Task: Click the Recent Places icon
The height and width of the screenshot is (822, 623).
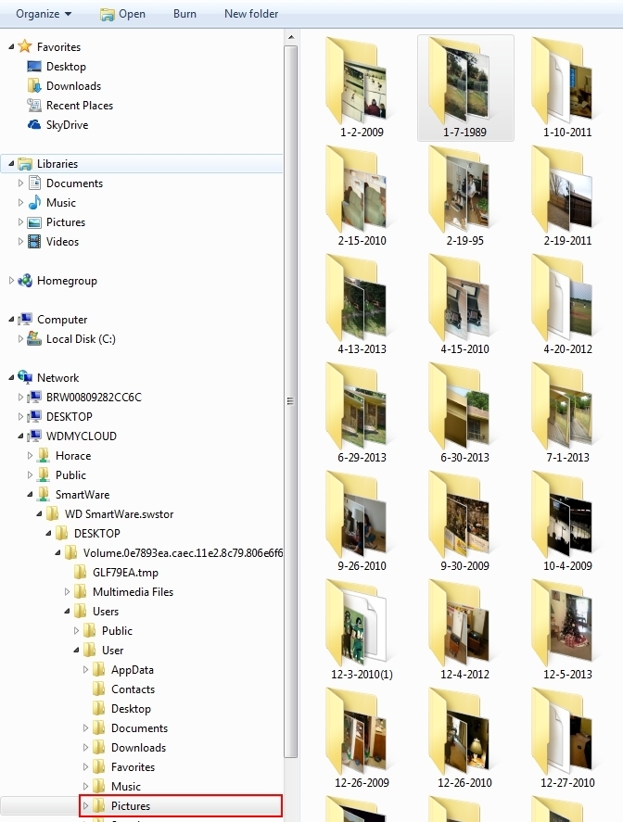Action: (34, 105)
